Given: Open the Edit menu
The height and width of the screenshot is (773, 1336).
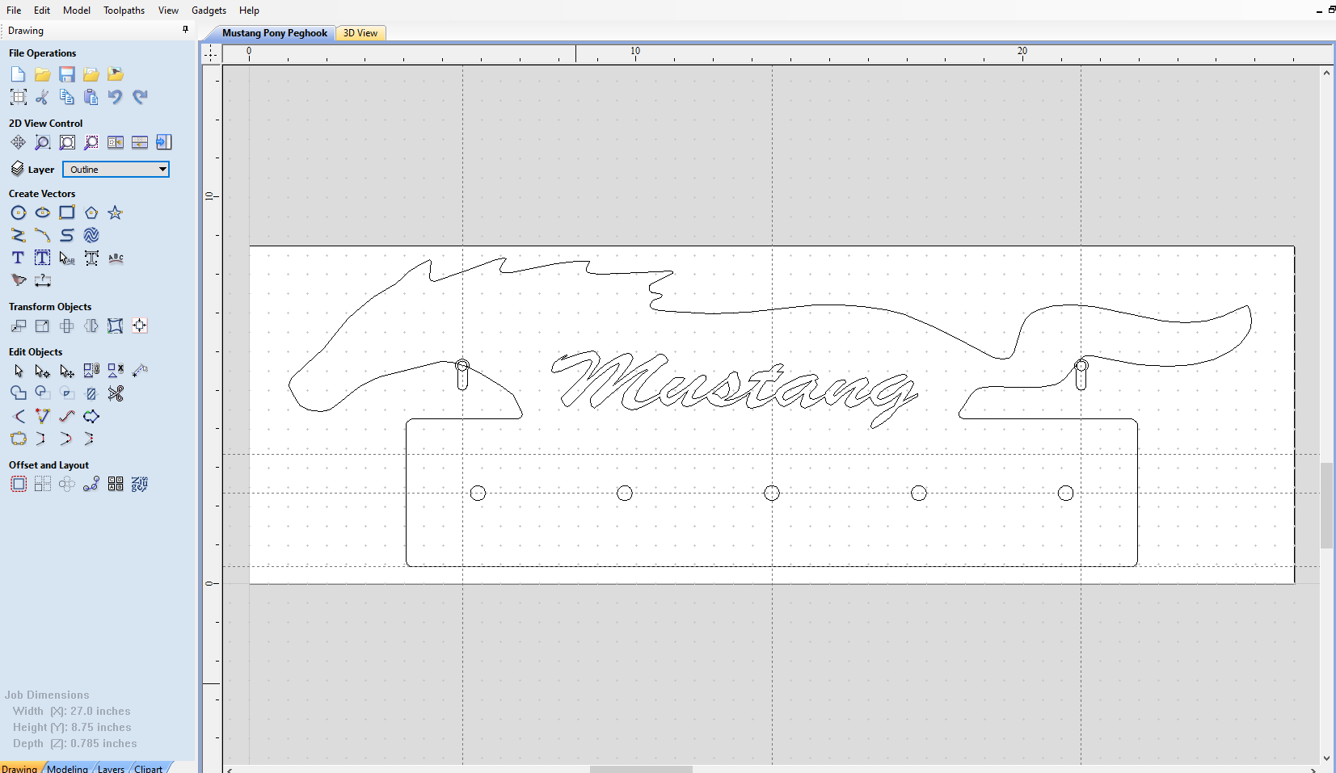Looking at the screenshot, I should [42, 11].
